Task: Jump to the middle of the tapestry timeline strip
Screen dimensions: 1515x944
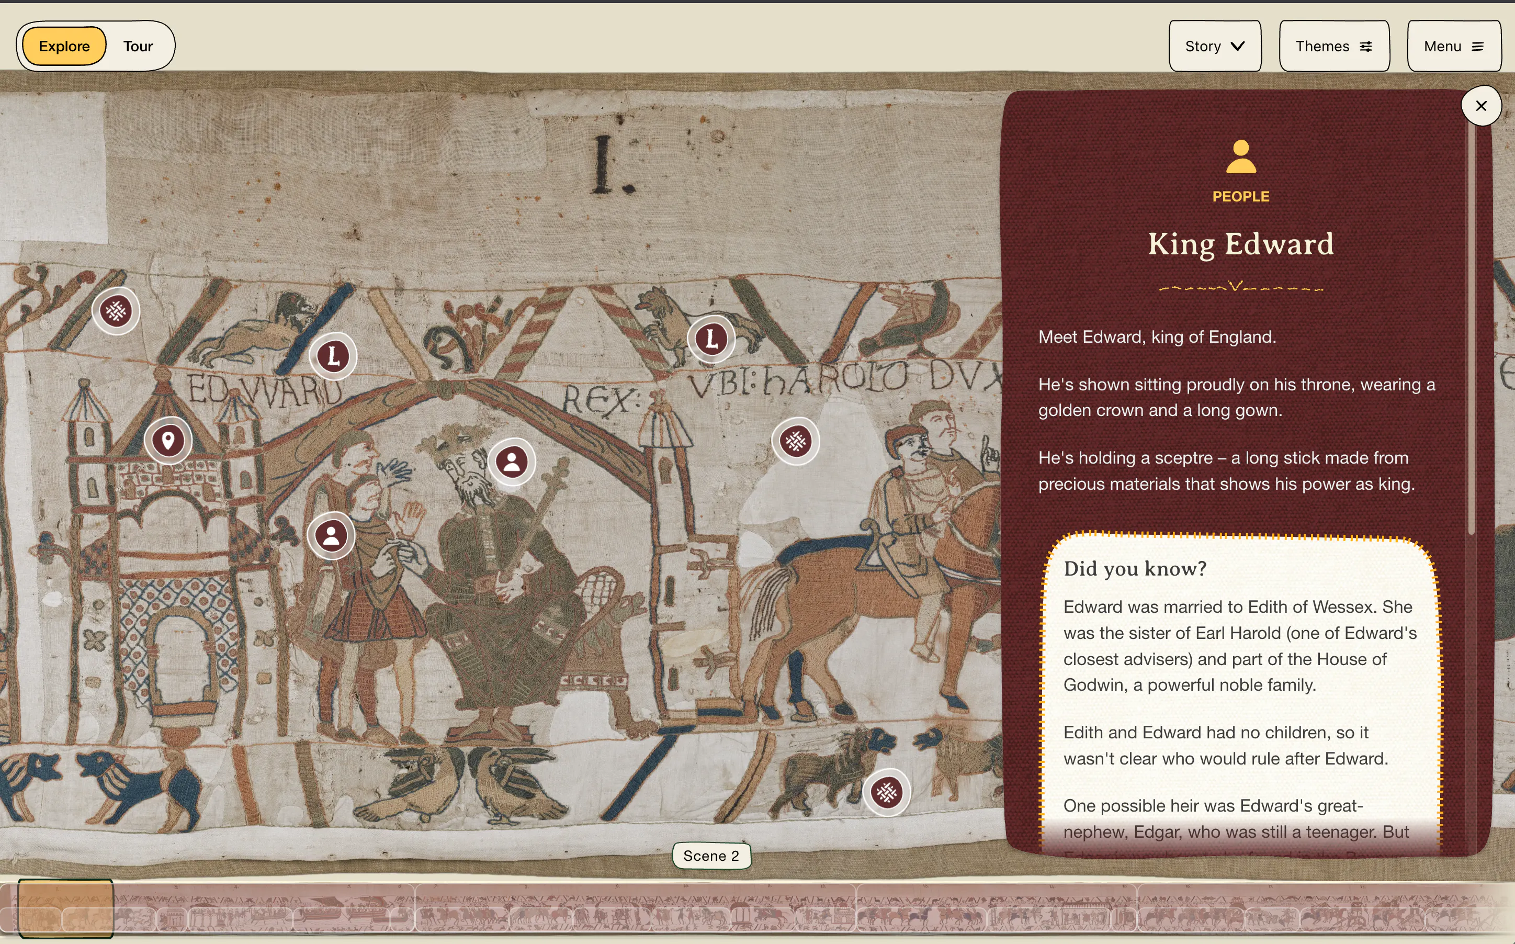Action: point(757,908)
